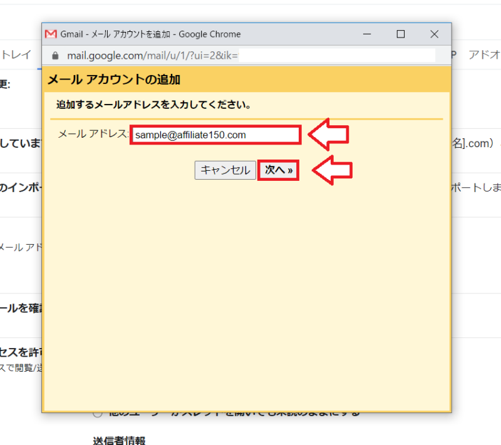Minimize the Gmail popup window
Image resolution: width=501 pixels, height=445 pixels.
[366, 34]
